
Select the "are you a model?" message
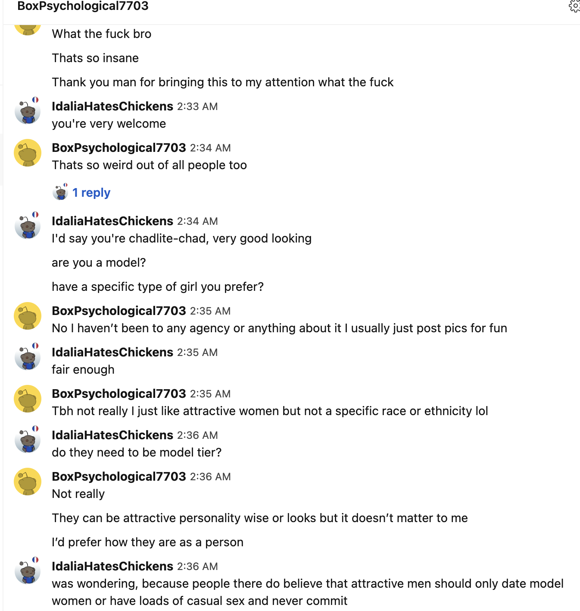(99, 262)
